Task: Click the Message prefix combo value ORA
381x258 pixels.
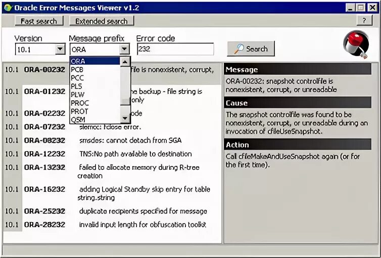Action: pyautogui.click(x=95, y=50)
